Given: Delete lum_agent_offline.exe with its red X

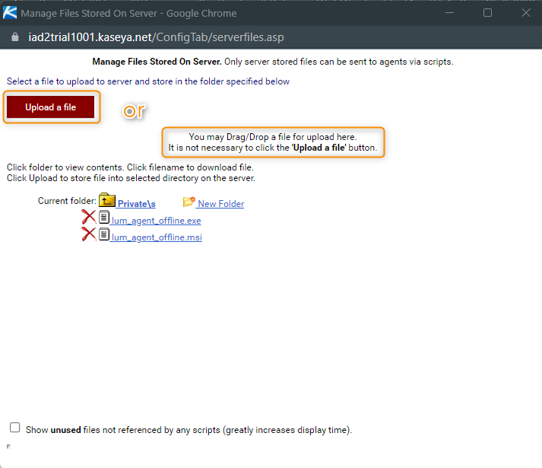Looking at the screenshot, I should 89,218.
